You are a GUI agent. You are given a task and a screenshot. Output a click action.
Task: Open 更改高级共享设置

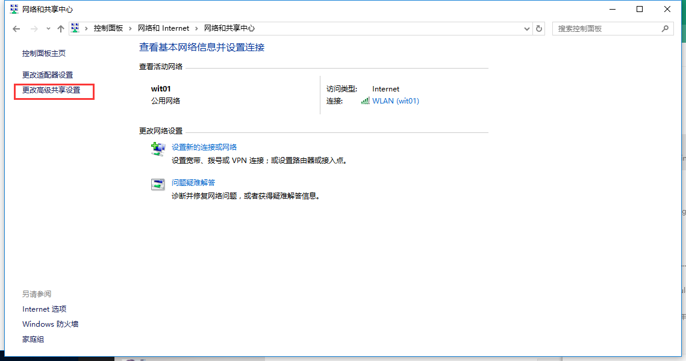pyautogui.click(x=51, y=90)
